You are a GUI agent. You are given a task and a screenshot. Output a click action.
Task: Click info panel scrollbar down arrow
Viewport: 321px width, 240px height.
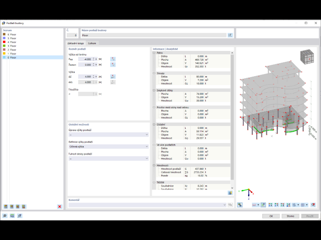[232, 188]
